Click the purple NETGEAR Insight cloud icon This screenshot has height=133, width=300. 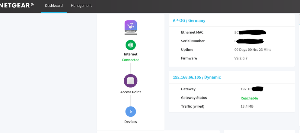click(131, 27)
